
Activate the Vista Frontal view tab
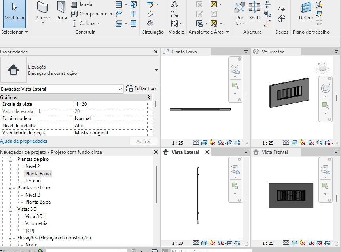point(277,152)
